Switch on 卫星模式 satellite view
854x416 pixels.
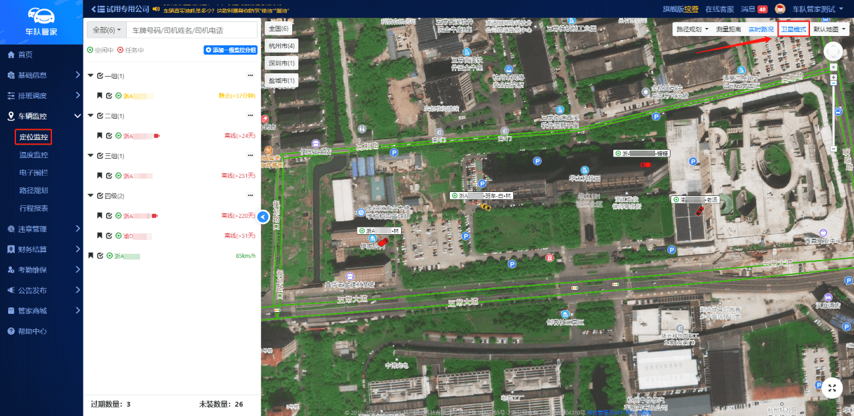click(793, 29)
